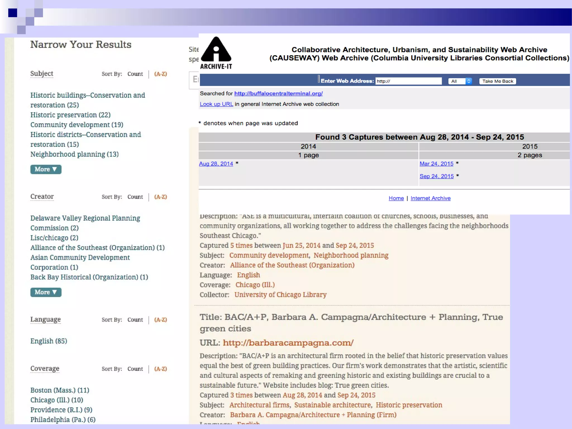Sort Subject facet by A-Z

161,74
